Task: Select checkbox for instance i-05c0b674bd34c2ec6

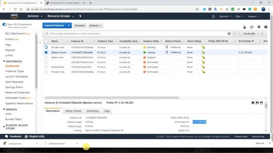Action: [x=46, y=62]
